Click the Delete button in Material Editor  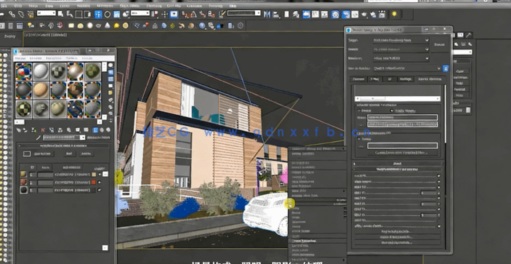[x=86, y=153]
